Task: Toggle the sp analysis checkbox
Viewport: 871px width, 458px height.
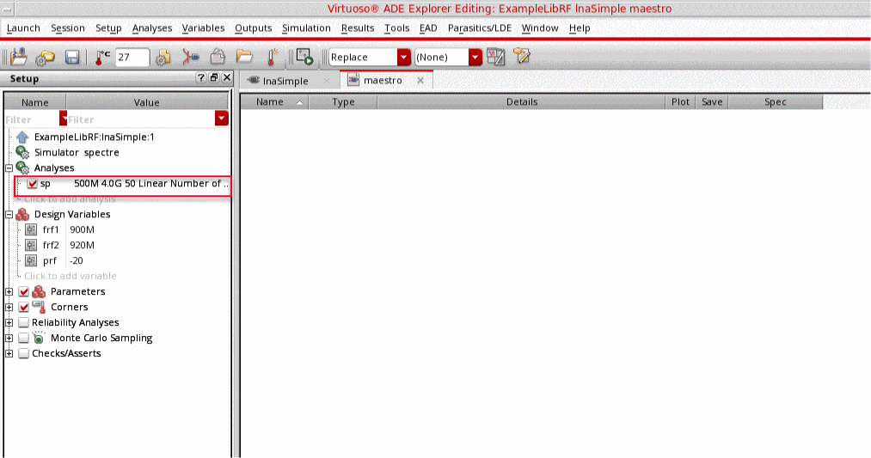Action: (32, 184)
